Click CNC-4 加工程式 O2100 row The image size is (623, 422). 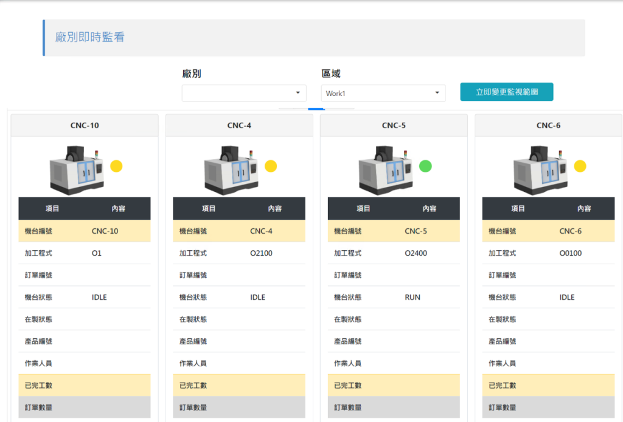coord(239,253)
